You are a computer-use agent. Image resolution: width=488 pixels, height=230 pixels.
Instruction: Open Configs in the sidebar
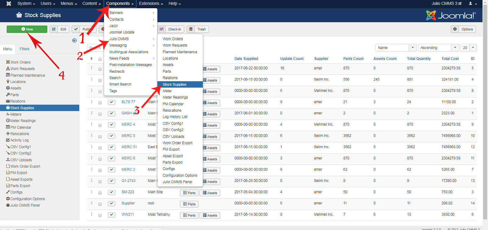pyautogui.click(x=14, y=192)
